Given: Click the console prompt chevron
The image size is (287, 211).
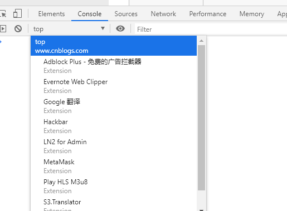Looking at the screenshot, I should click(x=1, y=42).
